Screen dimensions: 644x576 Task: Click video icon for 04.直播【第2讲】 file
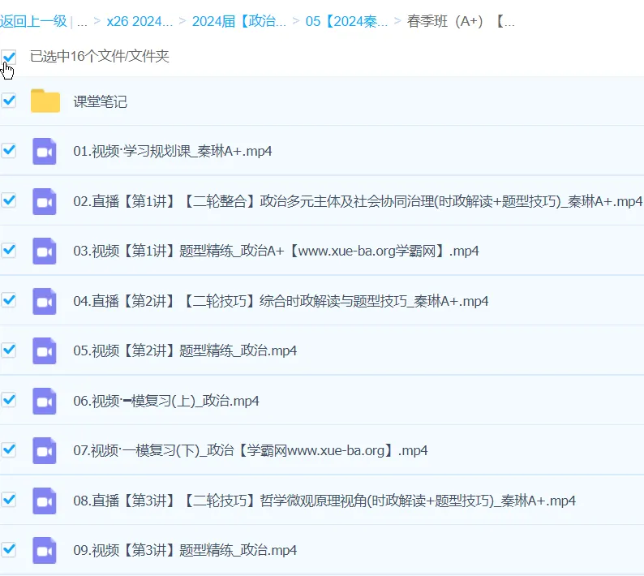pos(45,301)
